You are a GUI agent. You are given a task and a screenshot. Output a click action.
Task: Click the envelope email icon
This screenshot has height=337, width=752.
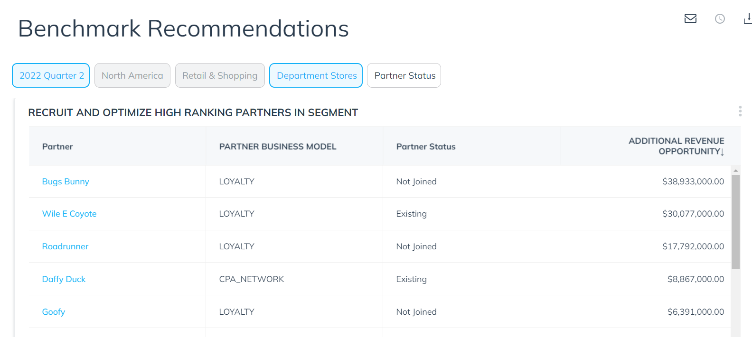tap(690, 18)
